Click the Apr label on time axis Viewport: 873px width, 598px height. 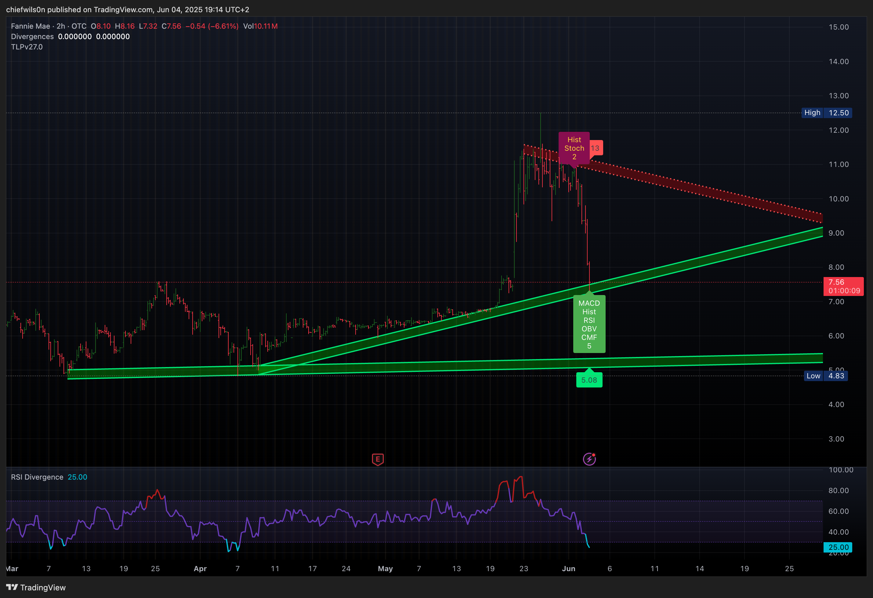click(200, 569)
